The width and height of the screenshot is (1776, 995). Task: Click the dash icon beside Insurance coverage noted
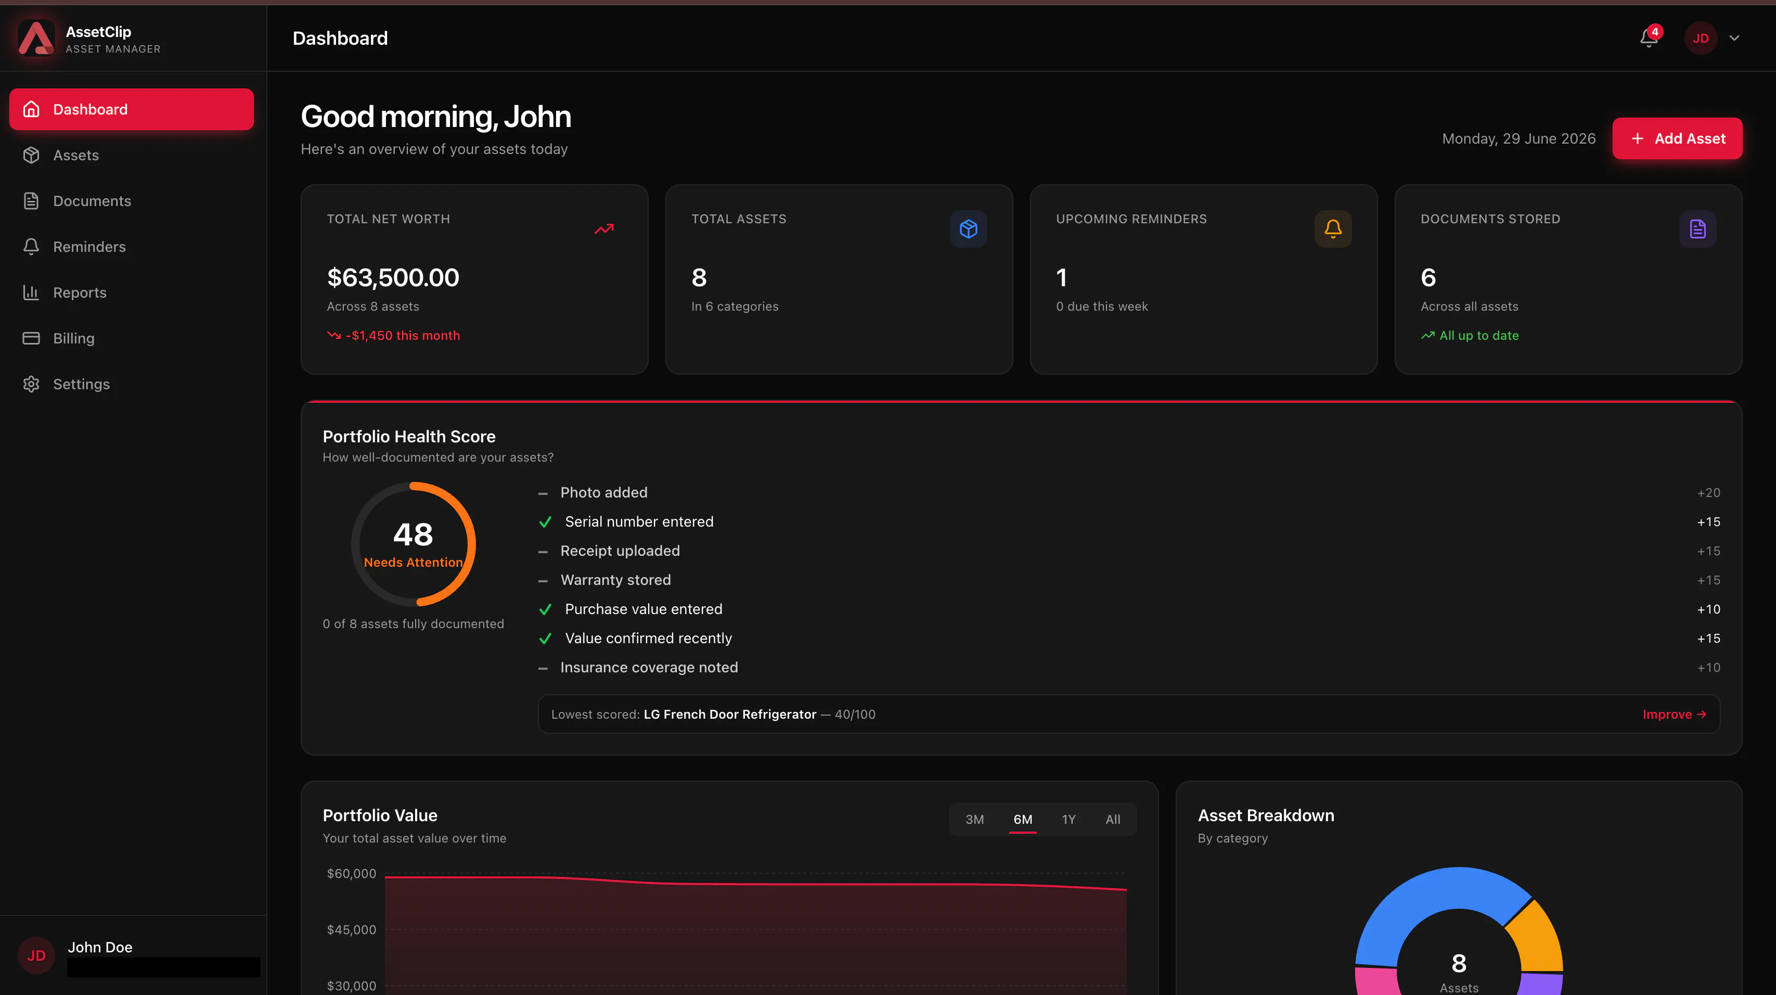pos(543,668)
